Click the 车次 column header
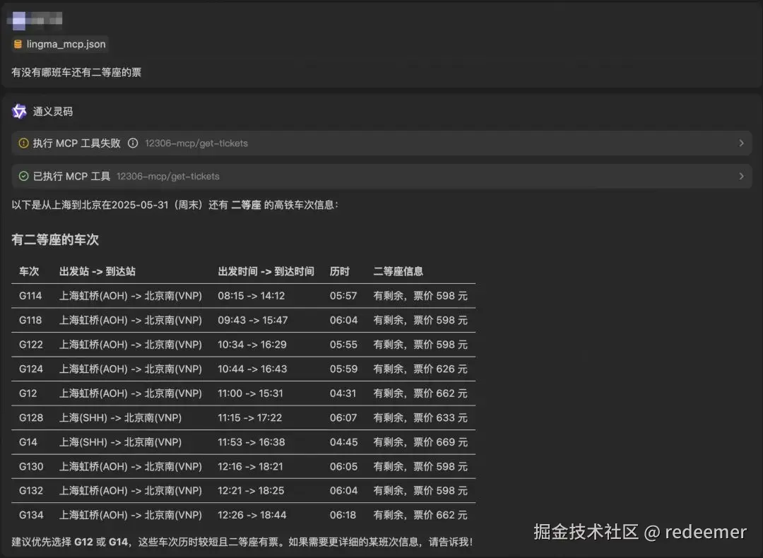 click(29, 271)
